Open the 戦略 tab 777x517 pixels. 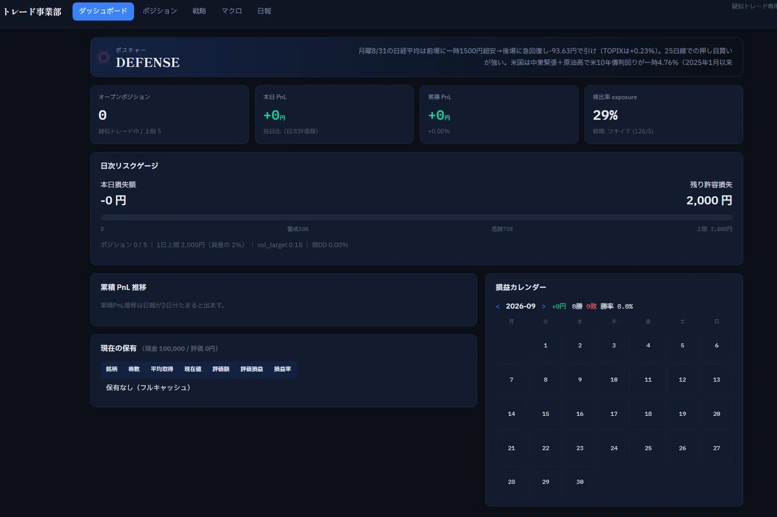199,11
